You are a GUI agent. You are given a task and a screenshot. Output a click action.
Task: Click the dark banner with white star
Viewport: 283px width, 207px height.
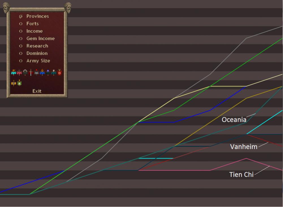[x=48, y=73]
